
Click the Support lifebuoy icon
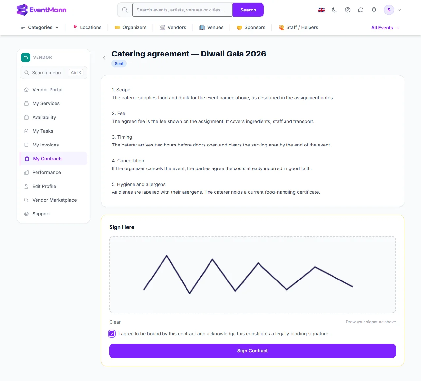(26, 214)
